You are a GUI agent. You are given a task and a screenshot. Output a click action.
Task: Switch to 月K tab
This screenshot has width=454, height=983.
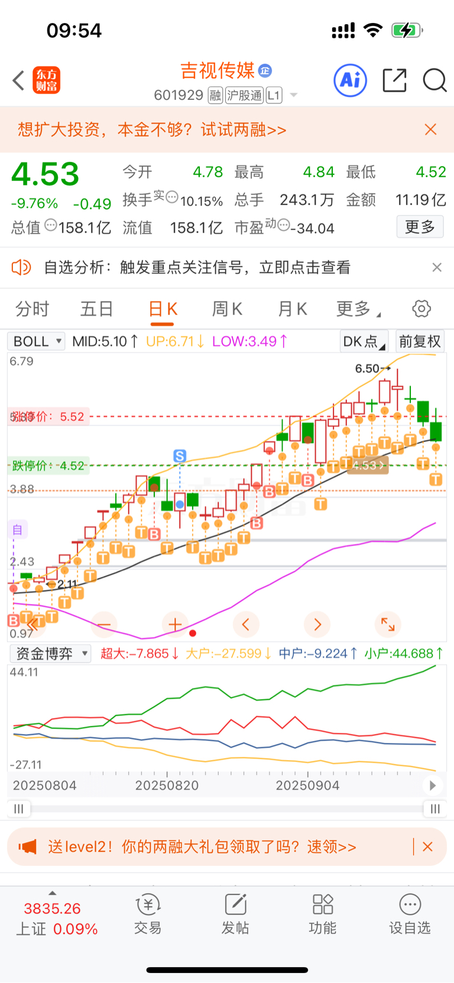293,309
